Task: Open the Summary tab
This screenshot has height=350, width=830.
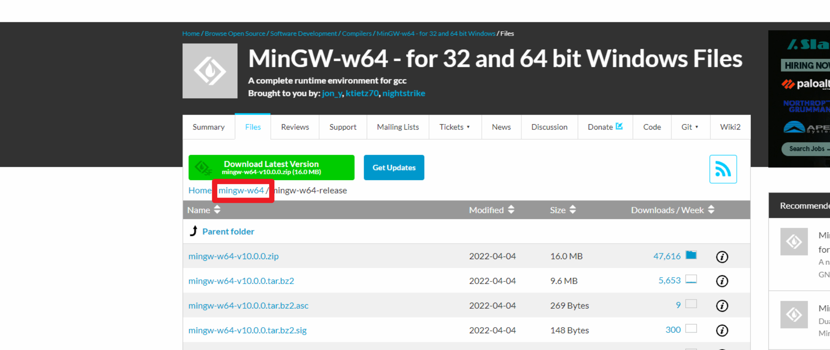Action: coord(208,127)
